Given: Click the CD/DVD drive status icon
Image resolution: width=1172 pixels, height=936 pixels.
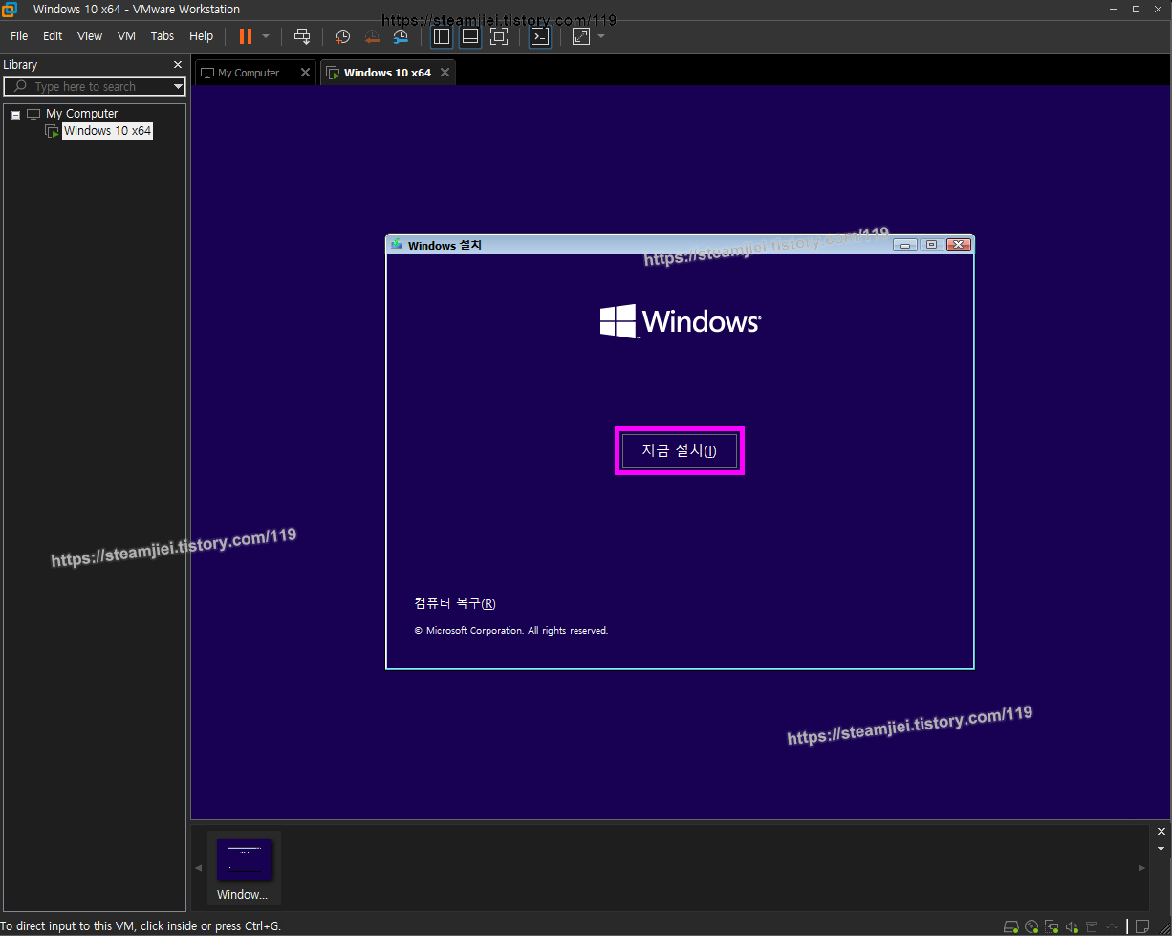Looking at the screenshot, I should point(1031,926).
